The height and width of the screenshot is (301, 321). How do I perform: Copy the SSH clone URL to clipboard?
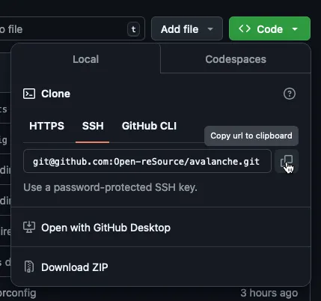pyautogui.click(x=287, y=161)
